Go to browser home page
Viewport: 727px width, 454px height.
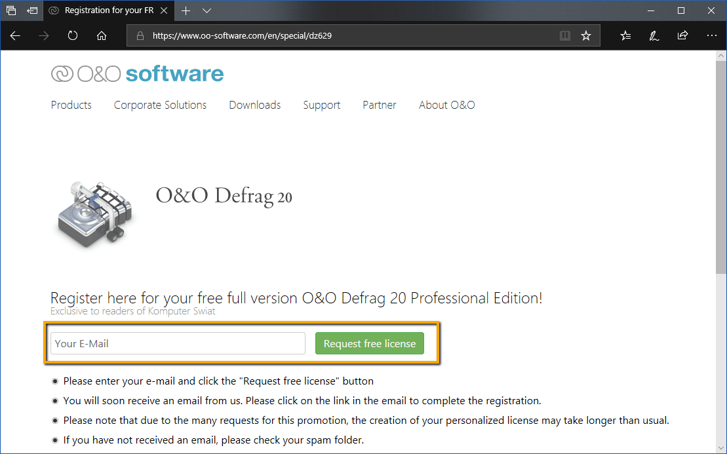[102, 35]
